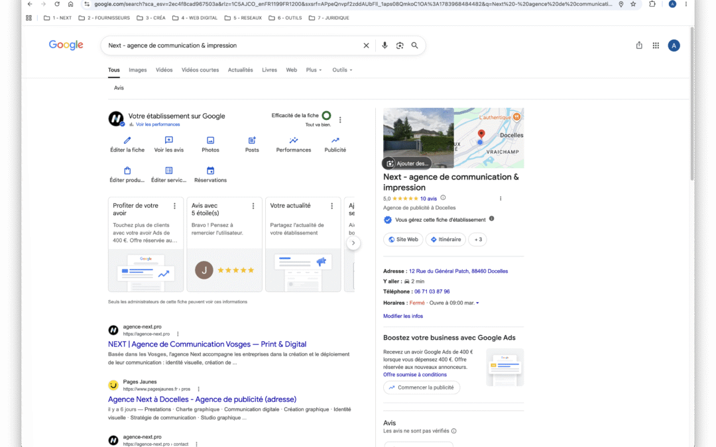
Task: Open three-dot menu beside Efficacité de la fiche
Action: pyautogui.click(x=339, y=120)
